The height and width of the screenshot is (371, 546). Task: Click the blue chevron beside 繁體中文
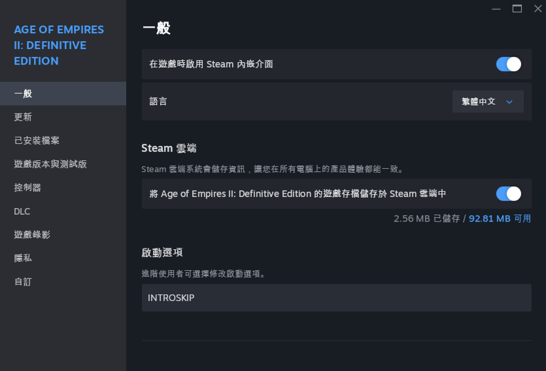point(509,102)
